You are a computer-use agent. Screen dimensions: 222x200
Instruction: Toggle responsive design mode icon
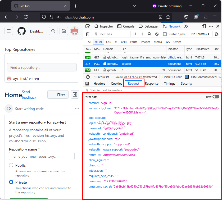coord(204,26)
